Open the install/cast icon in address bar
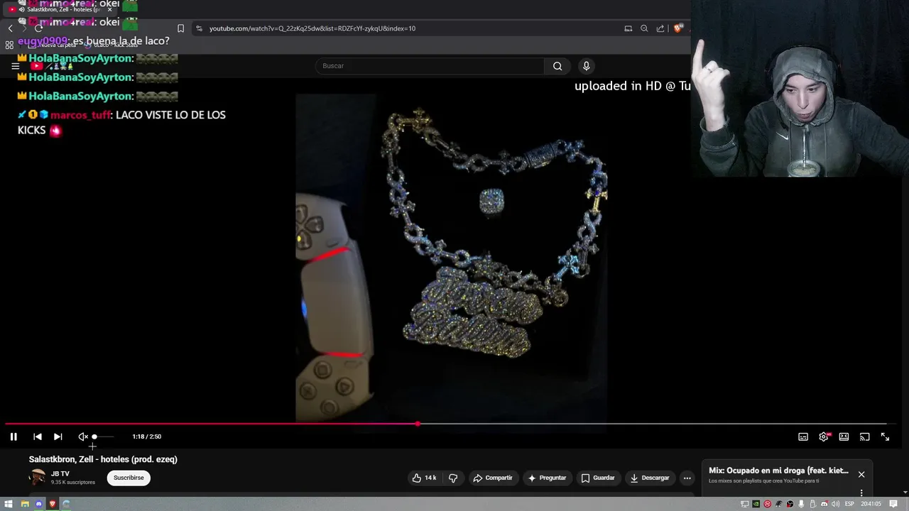 628,28
